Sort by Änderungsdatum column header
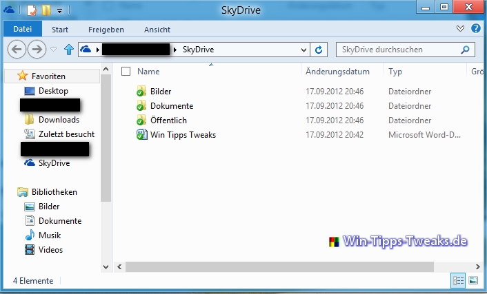The width and height of the screenshot is (487, 294). coord(337,72)
